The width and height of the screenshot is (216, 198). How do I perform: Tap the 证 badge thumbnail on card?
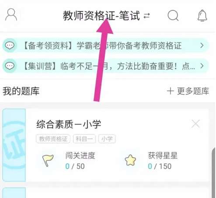14,145
